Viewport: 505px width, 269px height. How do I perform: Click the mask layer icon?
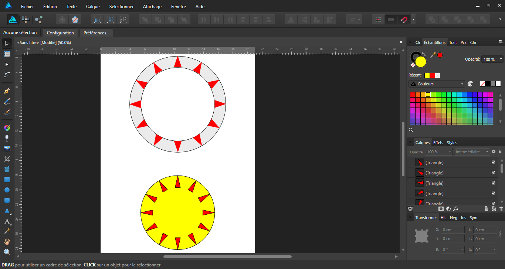[441, 209]
